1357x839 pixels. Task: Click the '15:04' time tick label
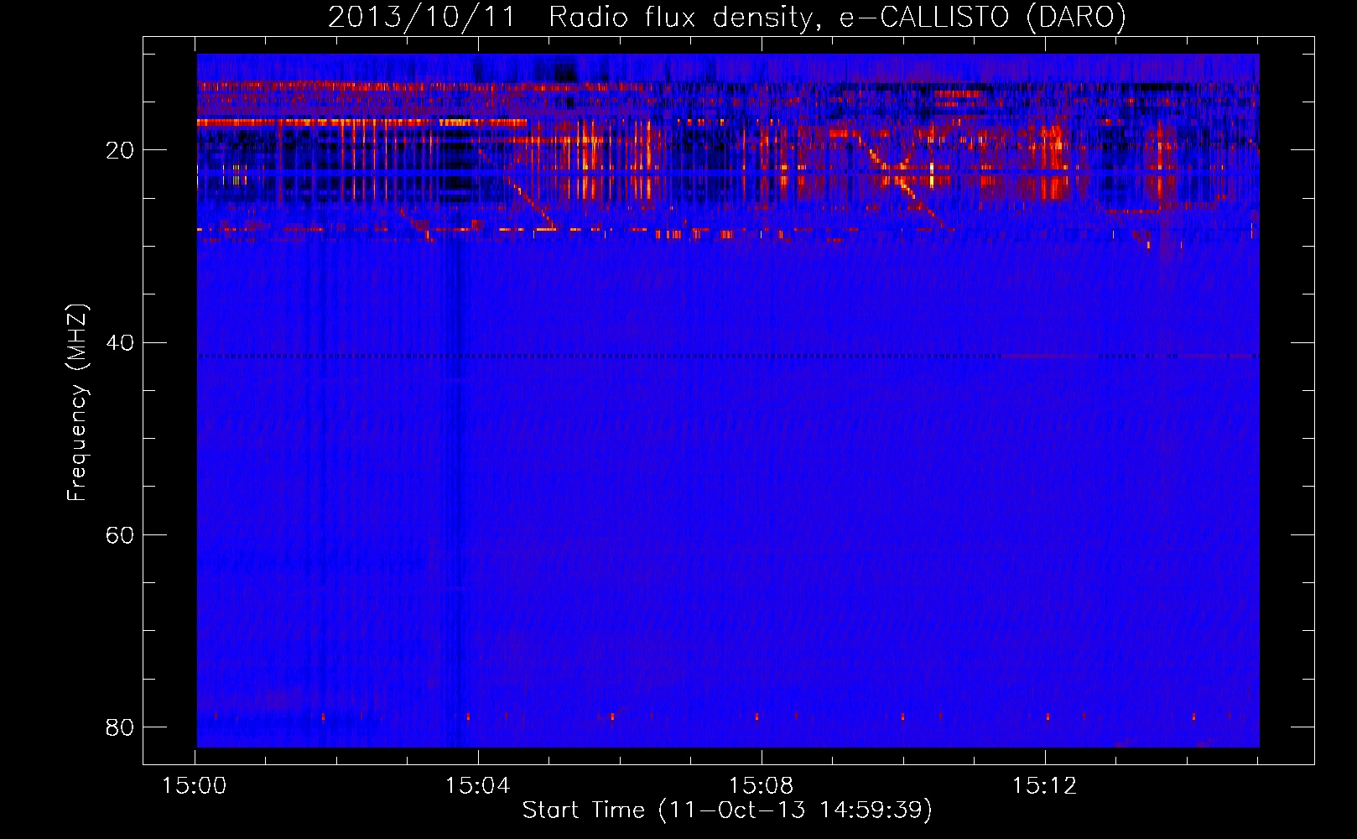click(x=478, y=785)
